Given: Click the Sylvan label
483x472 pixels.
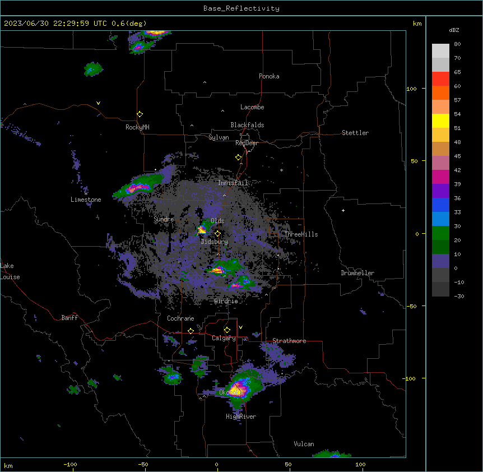Looking at the screenshot, I should coord(219,137).
